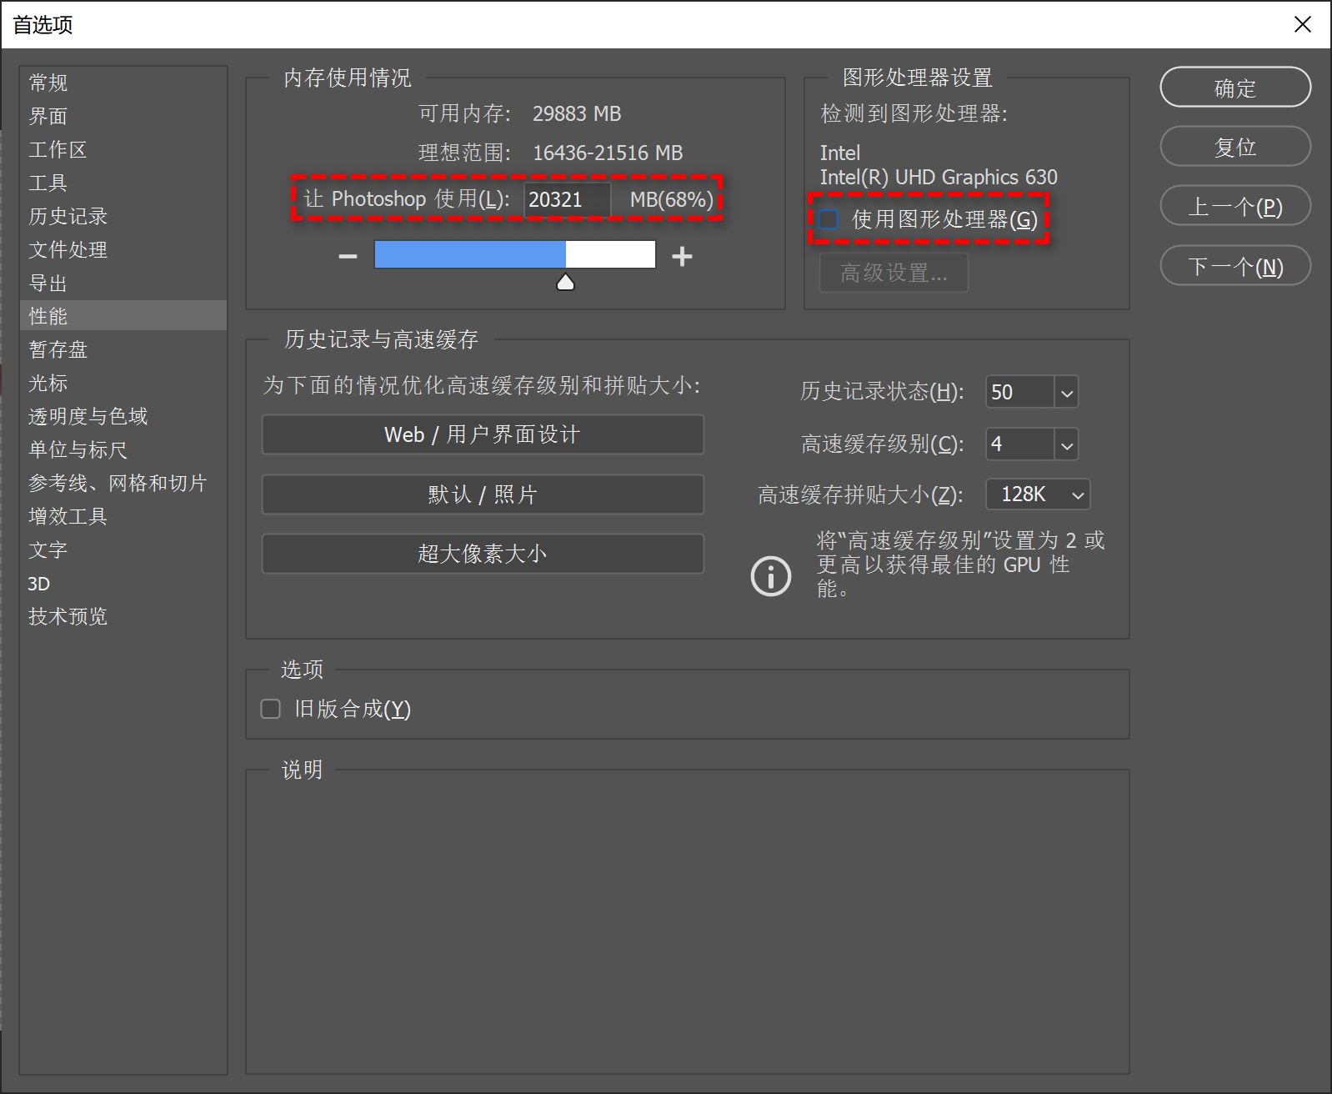Increase memory with the plus icon

(x=682, y=256)
